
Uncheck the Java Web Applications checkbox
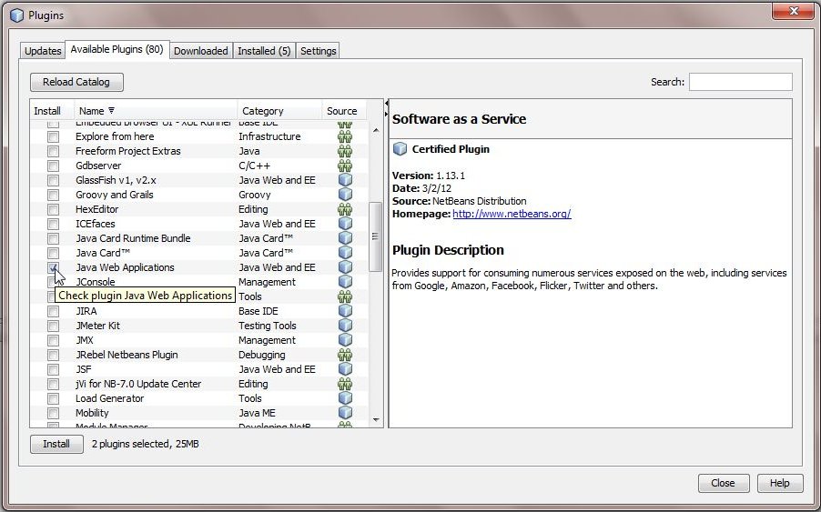53,267
